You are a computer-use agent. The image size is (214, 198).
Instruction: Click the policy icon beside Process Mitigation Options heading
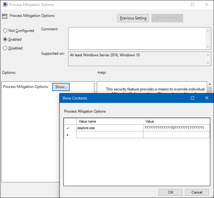[x=5, y=16]
